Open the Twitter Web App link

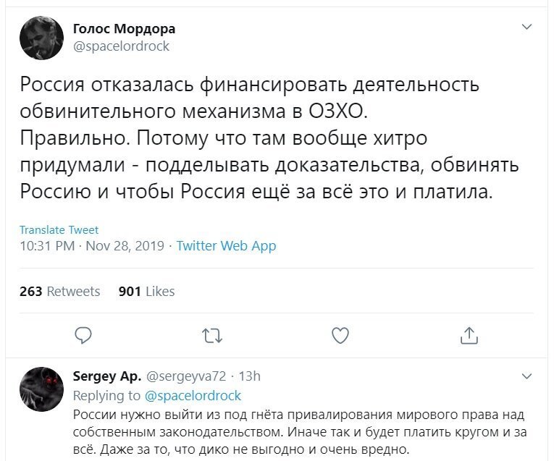(226, 245)
